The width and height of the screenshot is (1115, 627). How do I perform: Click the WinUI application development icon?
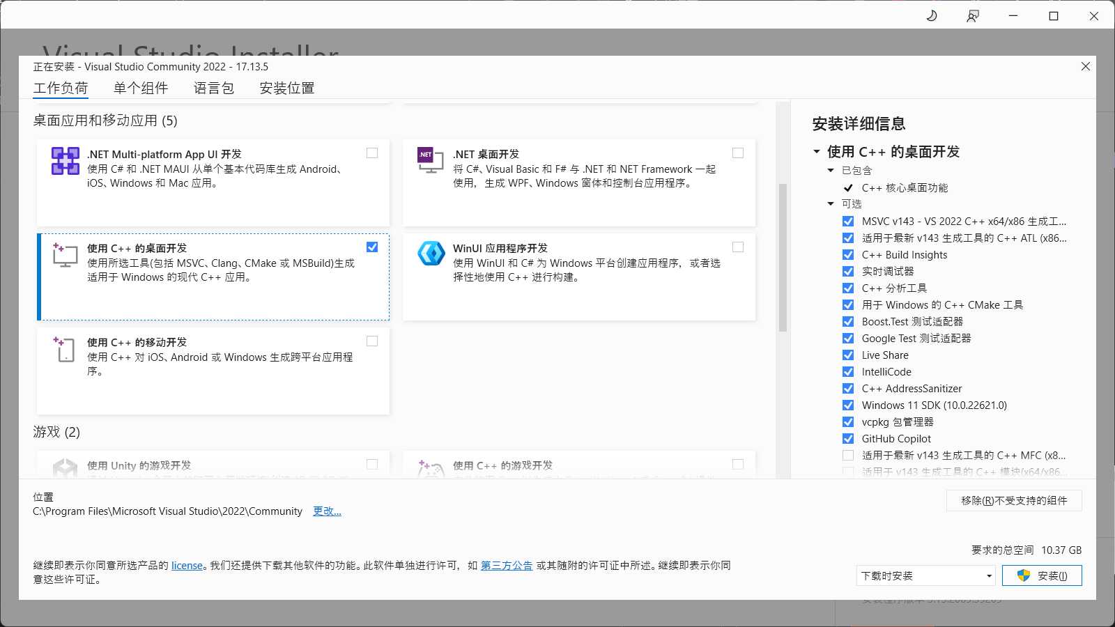click(431, 254)
